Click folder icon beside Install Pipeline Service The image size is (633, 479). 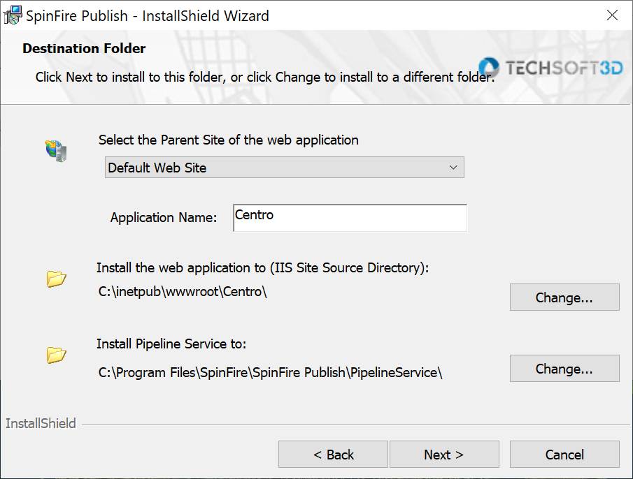pyautogui.click(x=57, y=355)
